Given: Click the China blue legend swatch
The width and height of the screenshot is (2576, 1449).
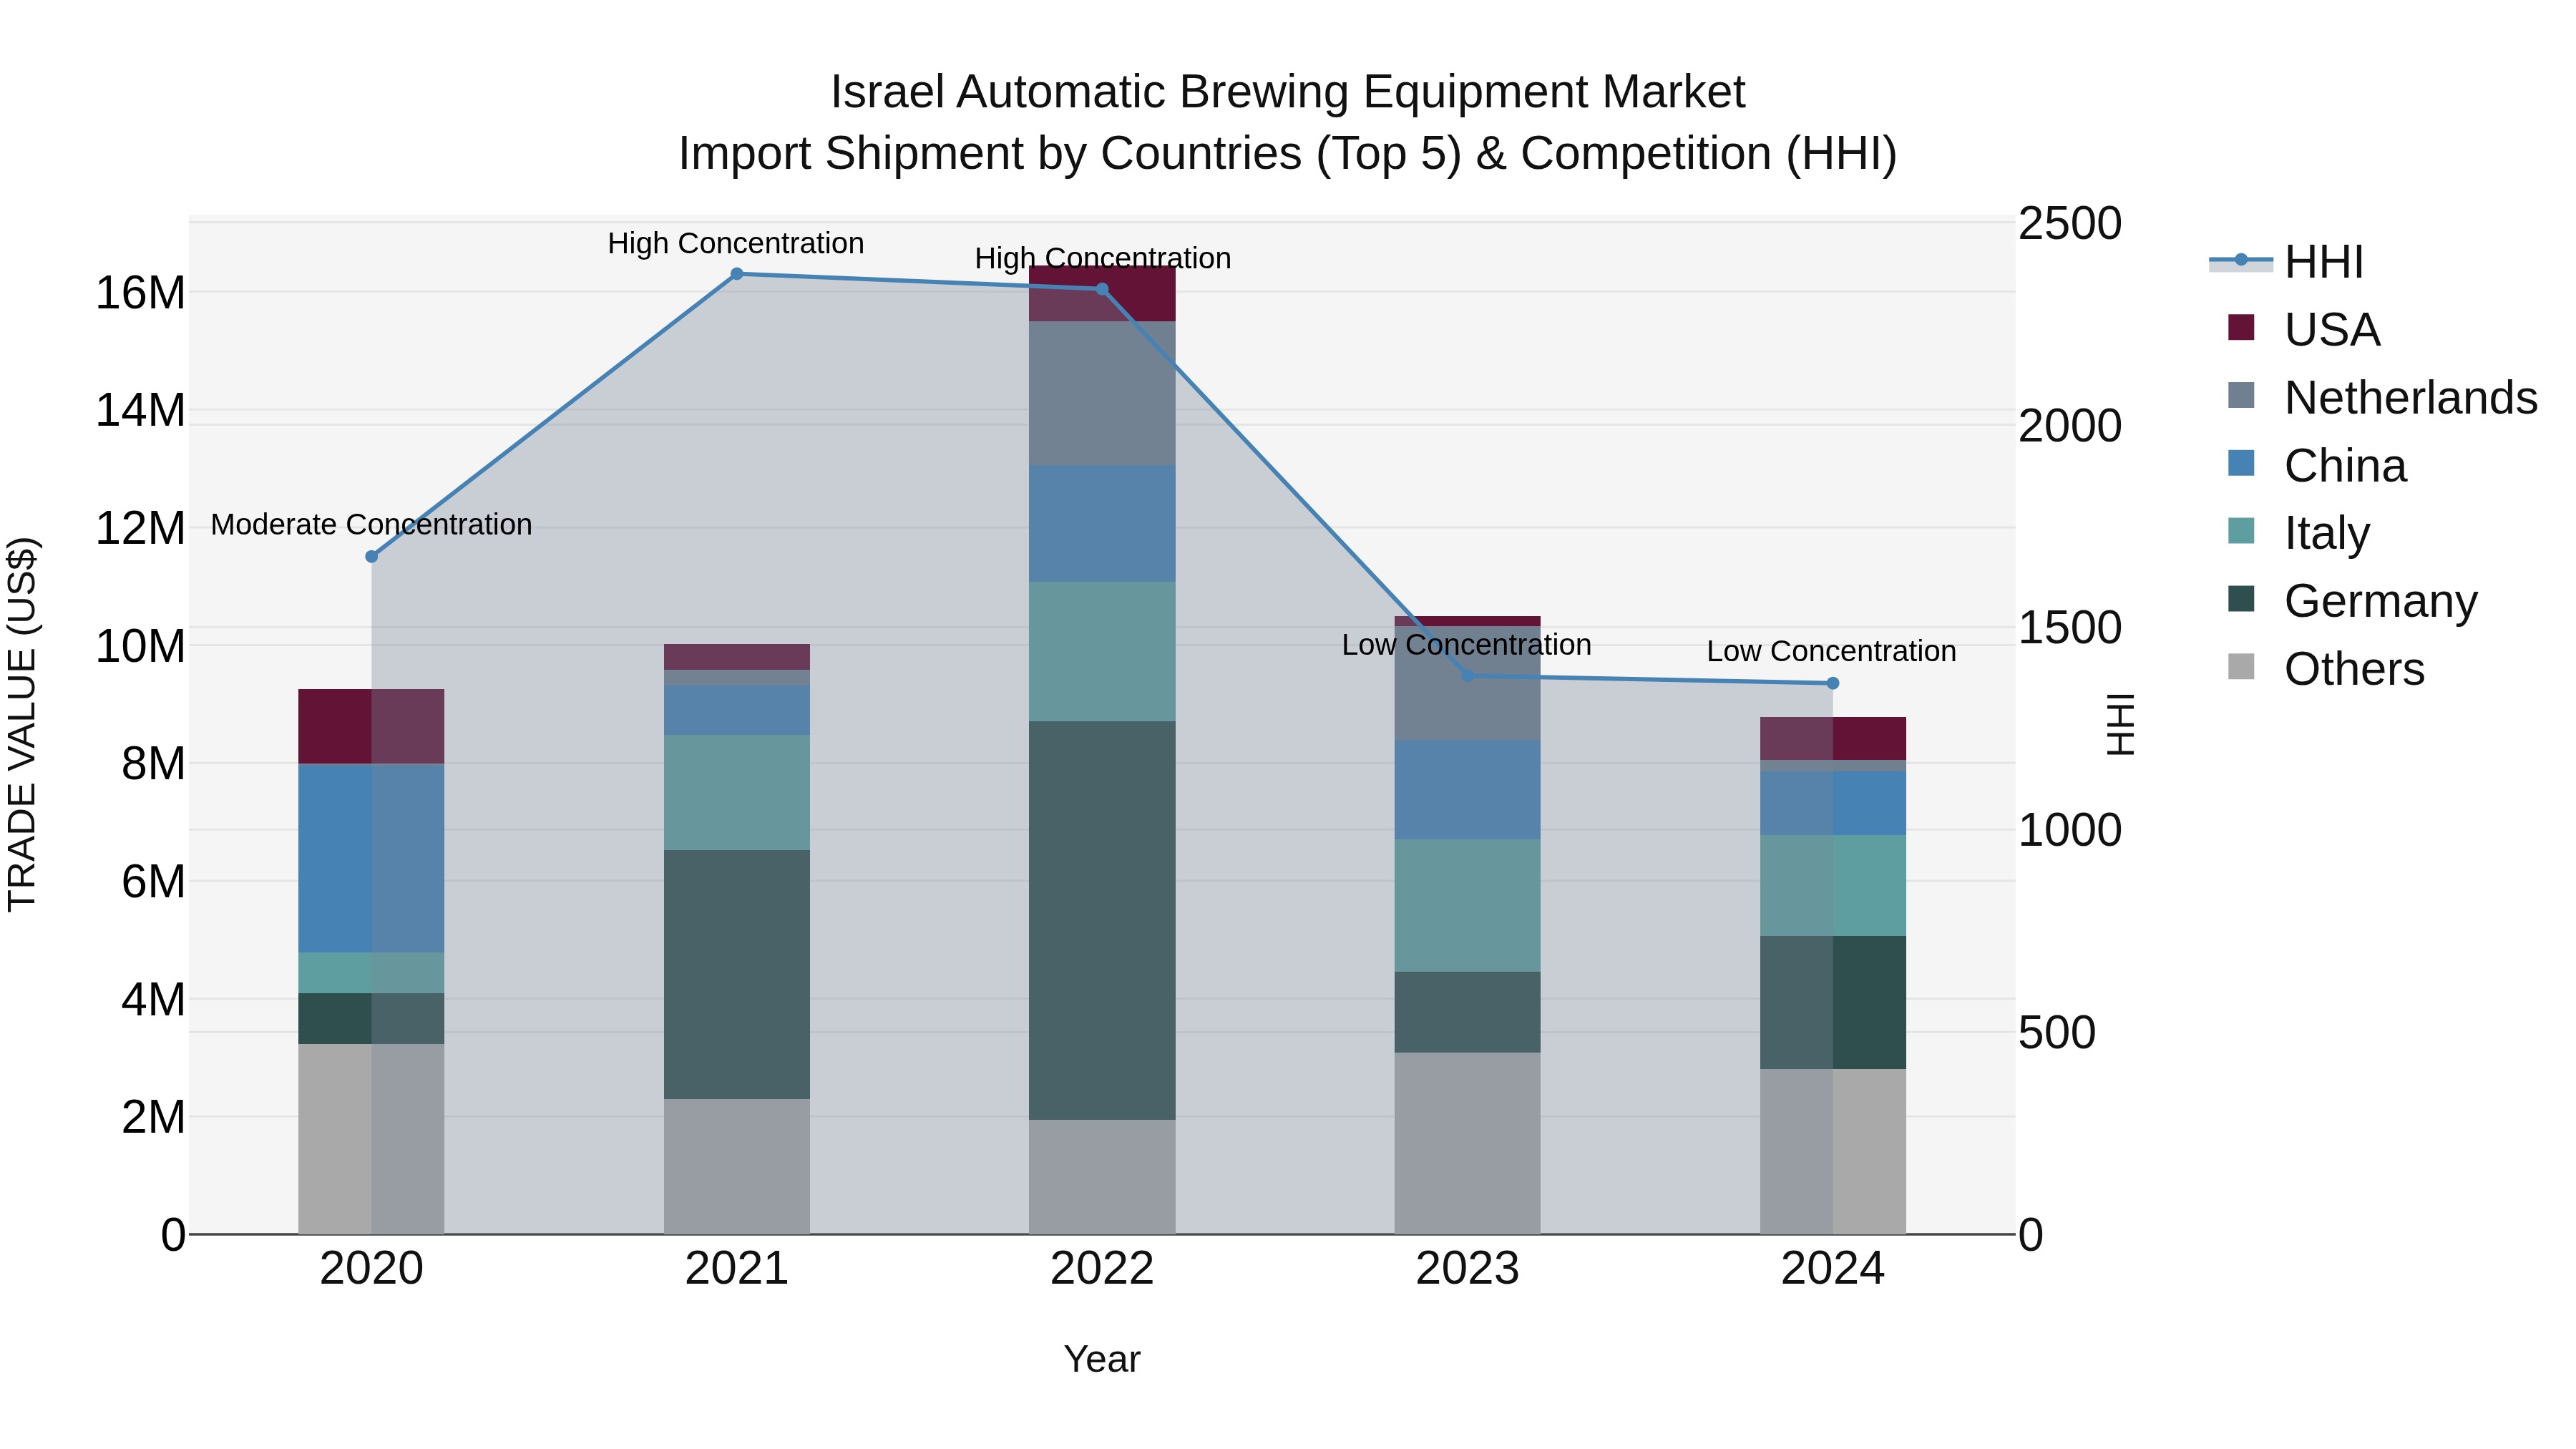Looking at the screenshot, I should (x=2241, y=463).
